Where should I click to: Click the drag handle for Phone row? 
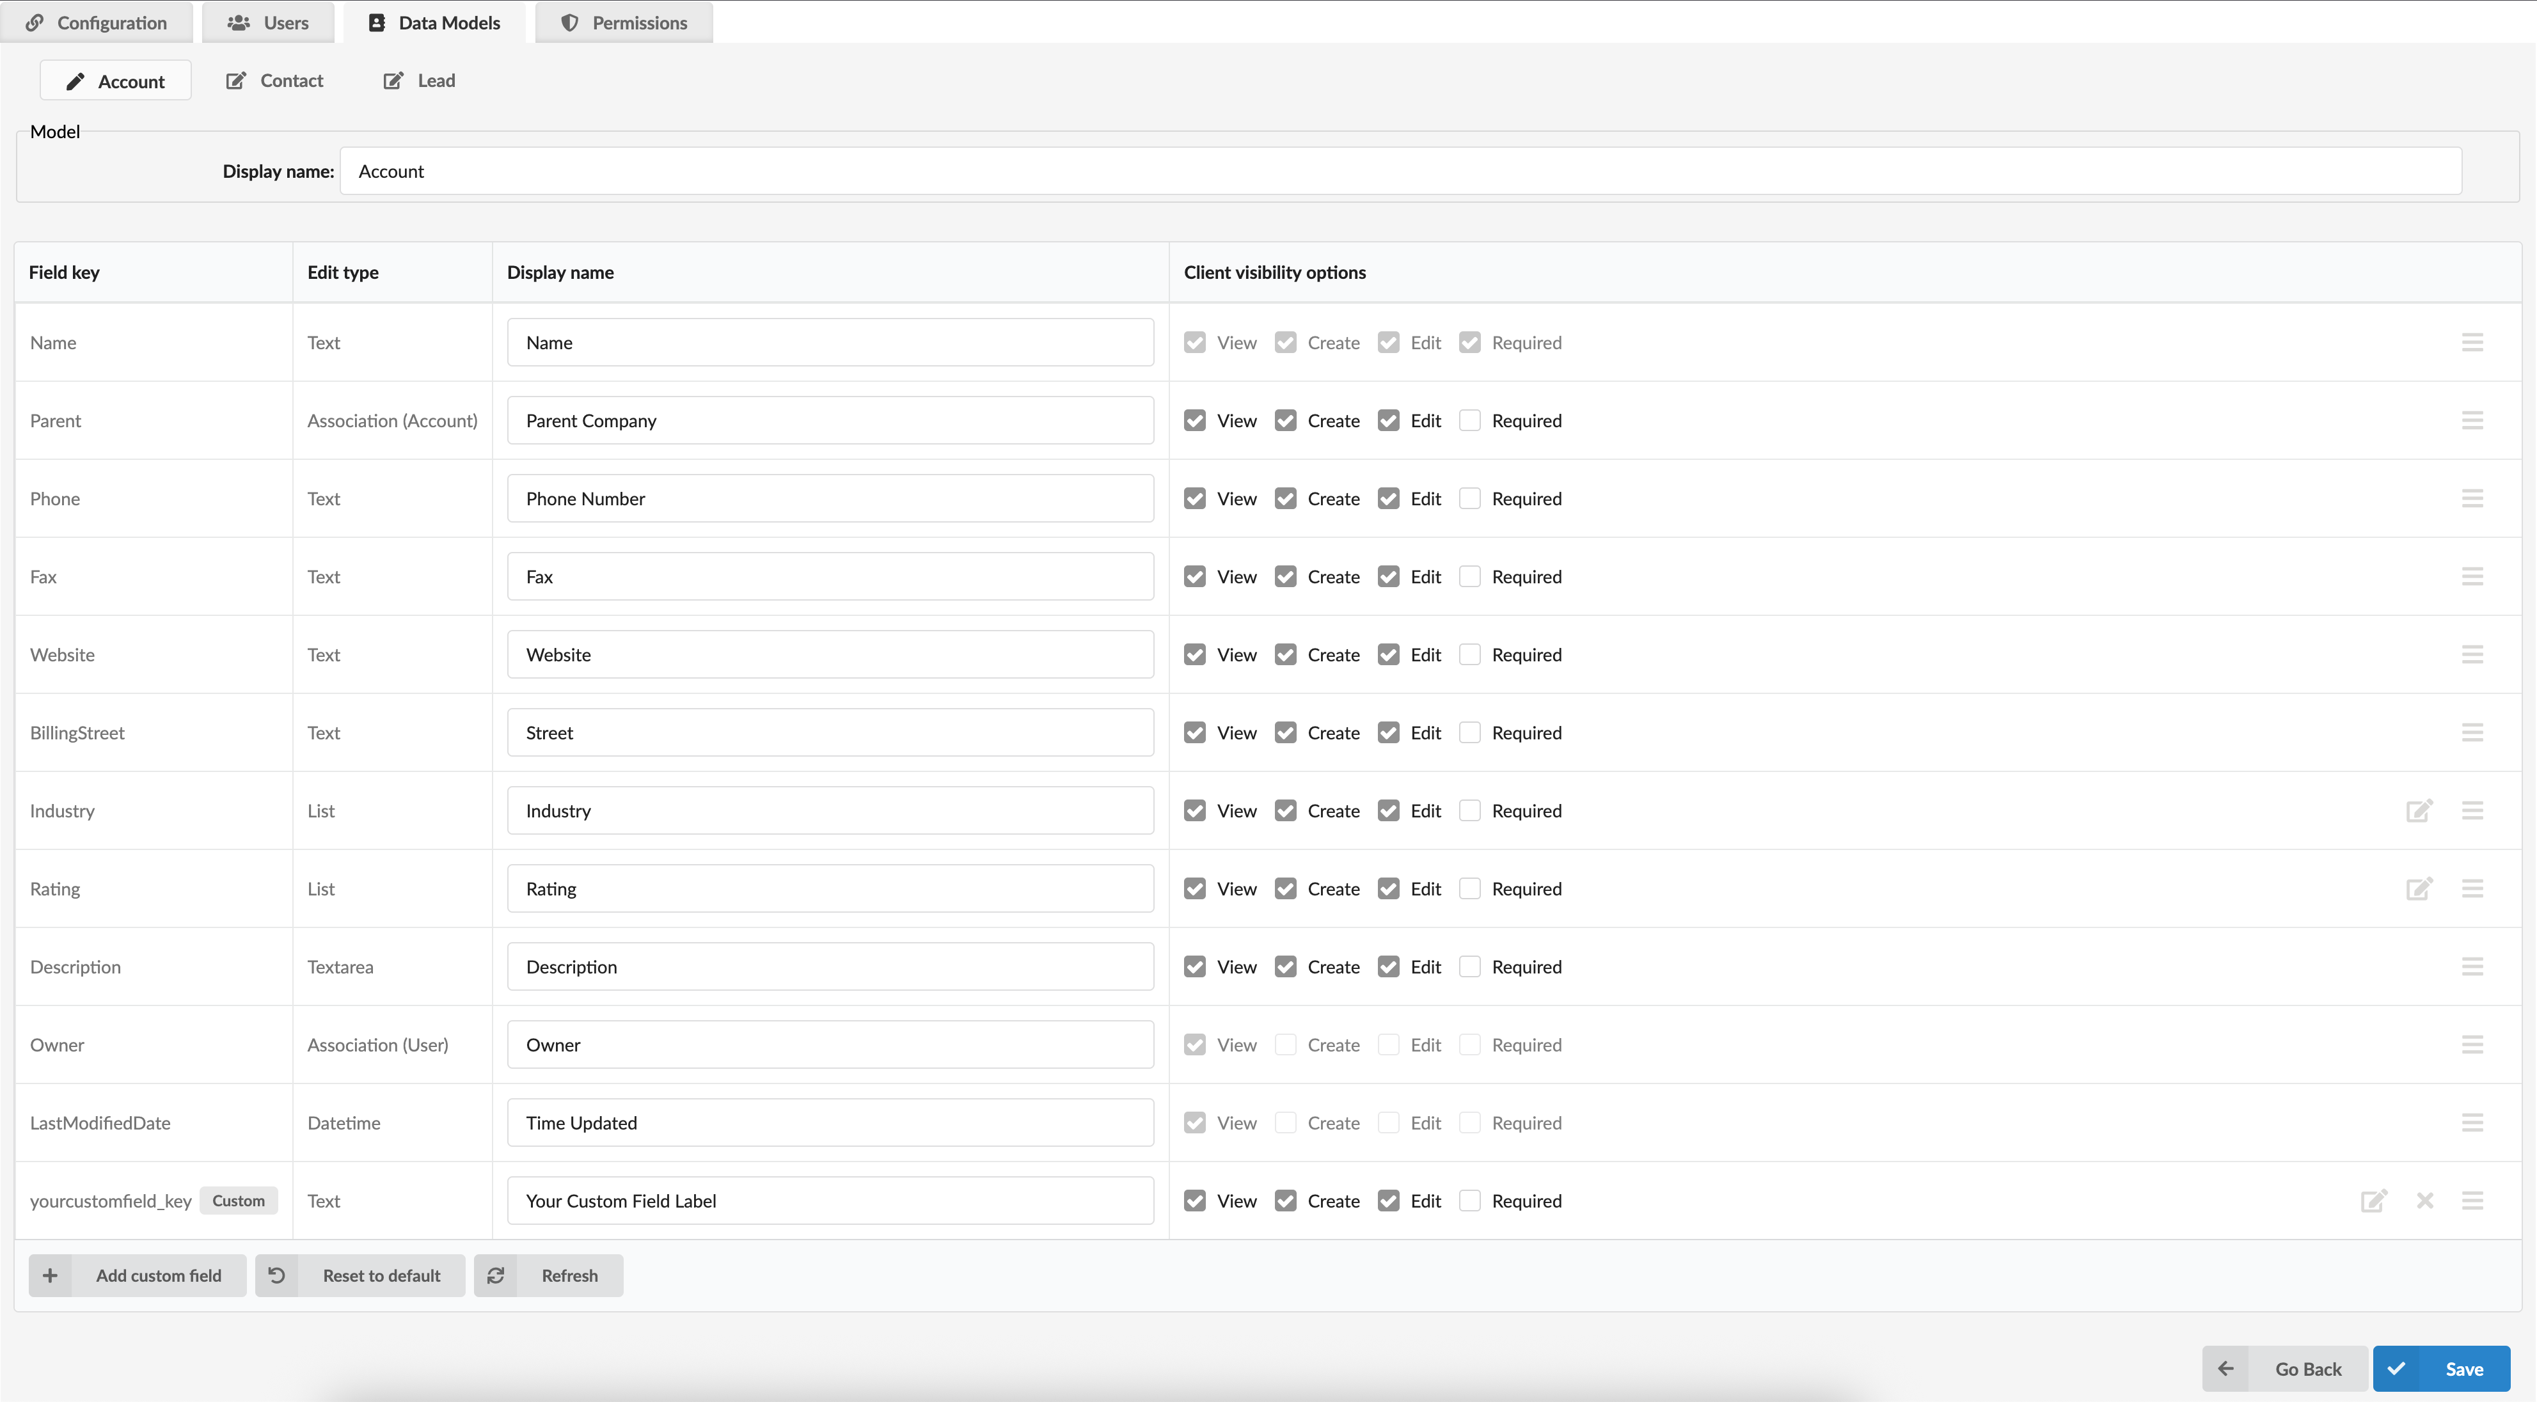tap(2472, 498)
